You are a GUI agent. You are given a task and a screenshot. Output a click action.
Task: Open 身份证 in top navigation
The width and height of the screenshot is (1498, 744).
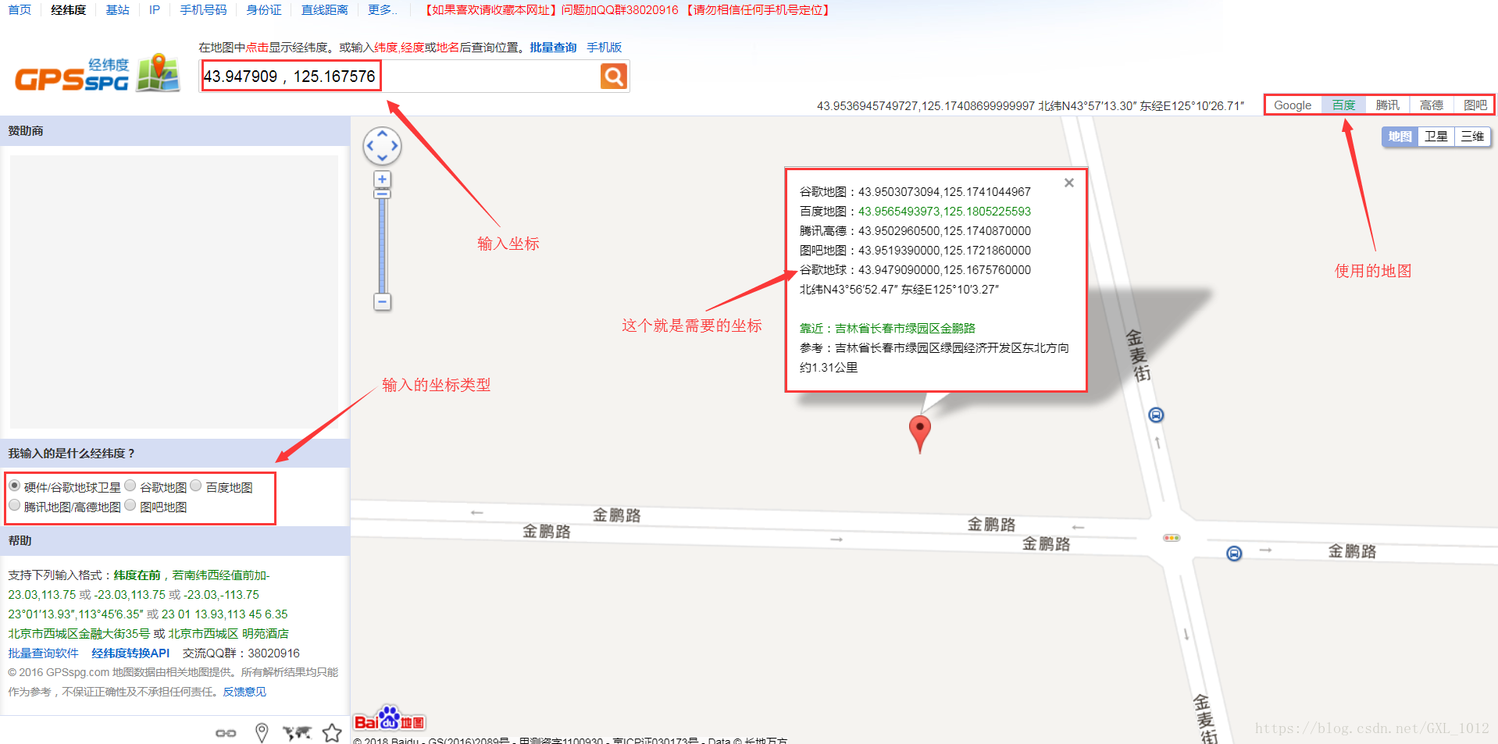264,10
